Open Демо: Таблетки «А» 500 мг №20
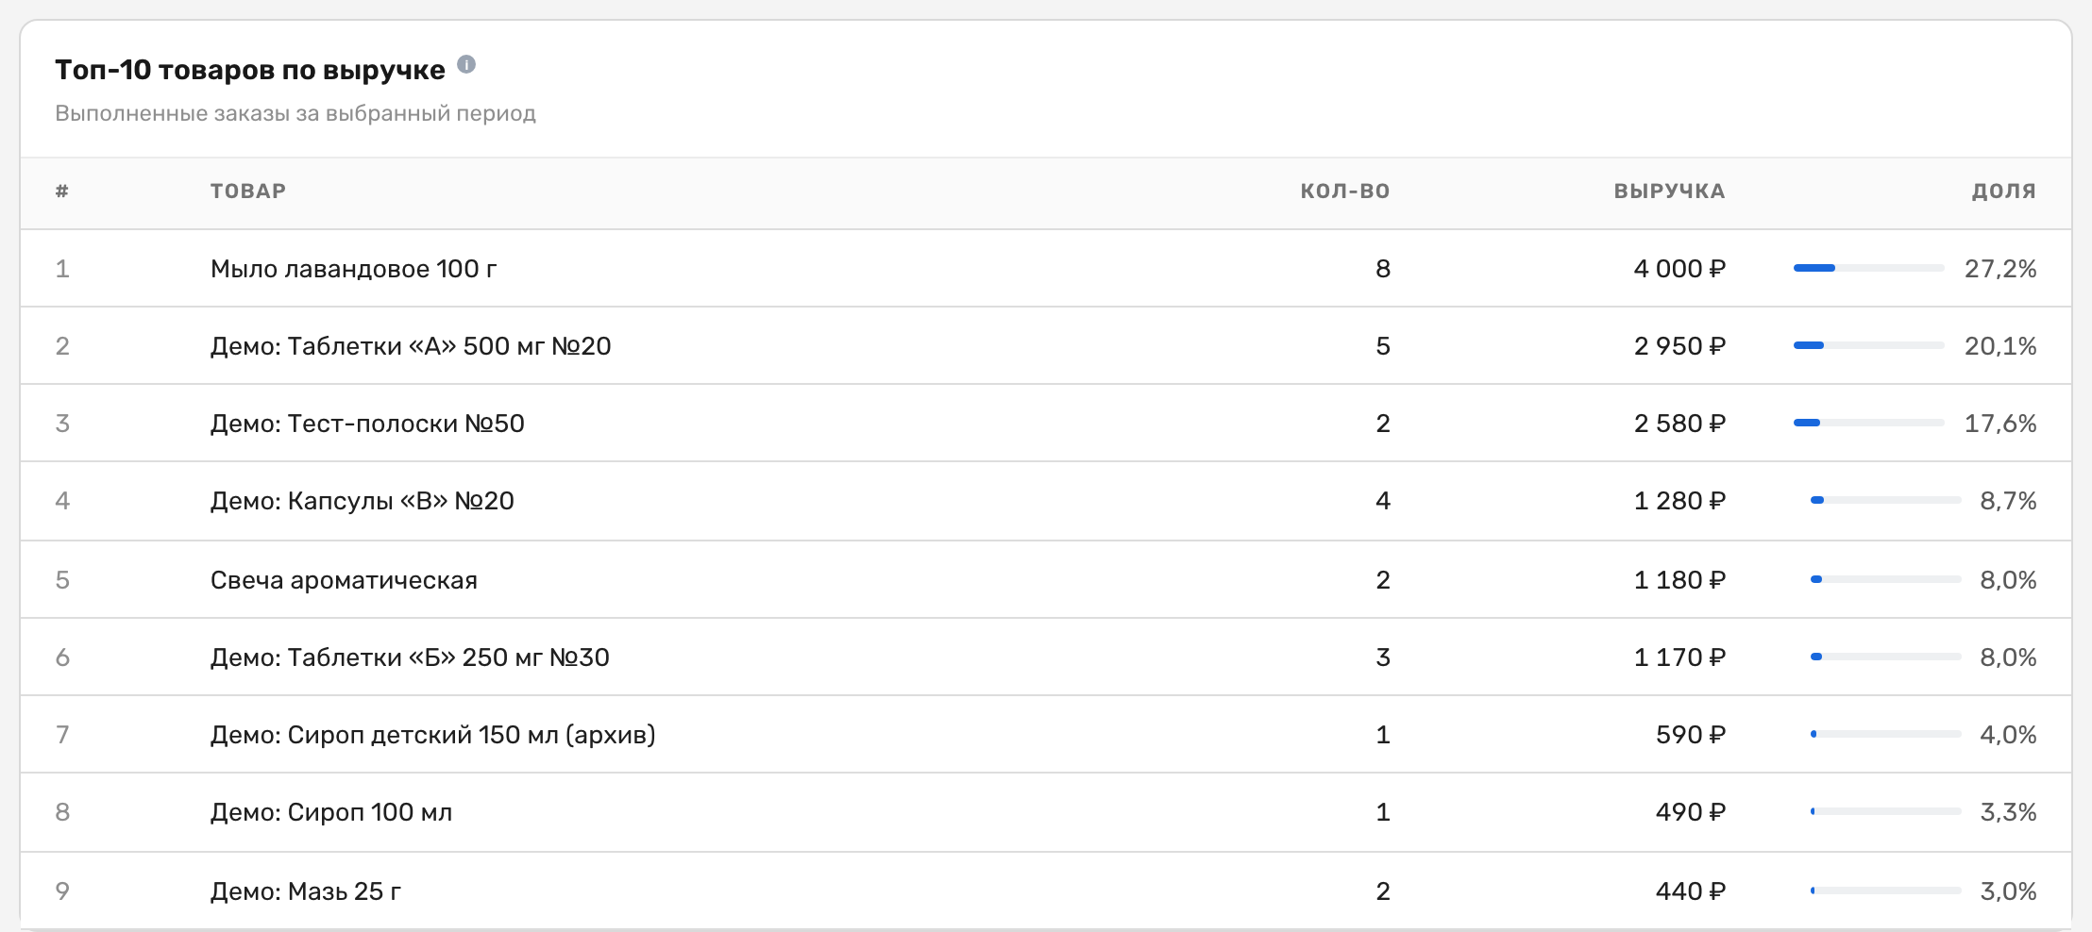The image size is (2092, 932). point(411,346)
